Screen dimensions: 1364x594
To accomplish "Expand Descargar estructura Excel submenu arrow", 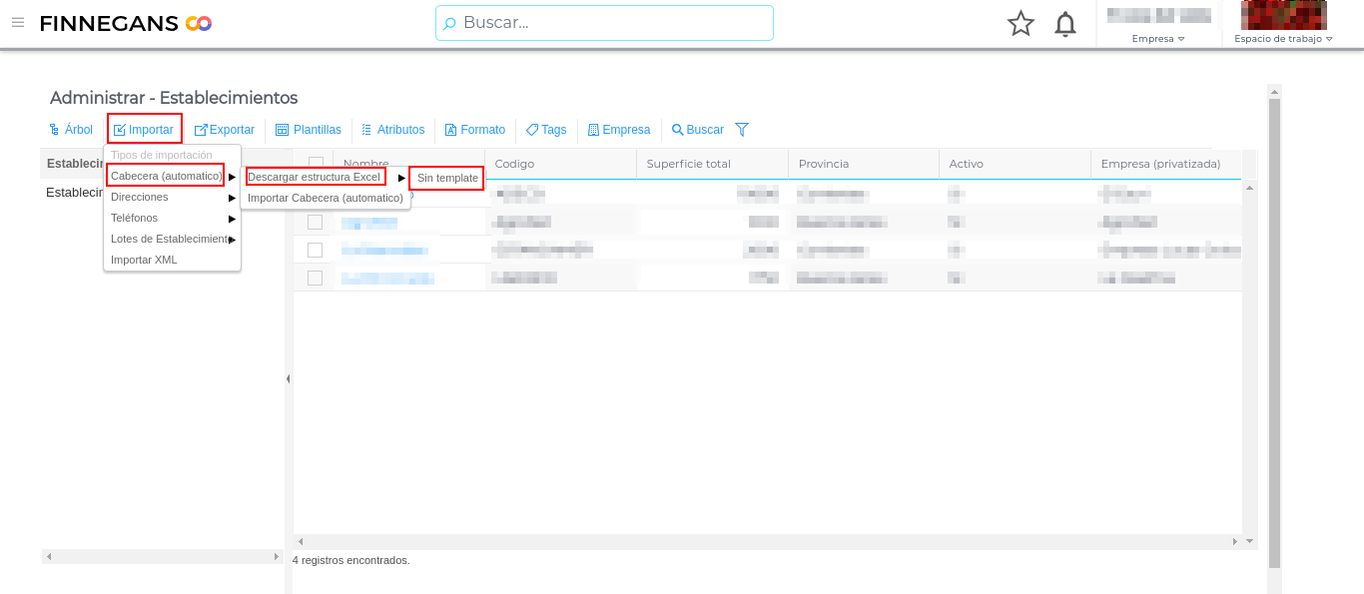I will (x=401, y=177).
